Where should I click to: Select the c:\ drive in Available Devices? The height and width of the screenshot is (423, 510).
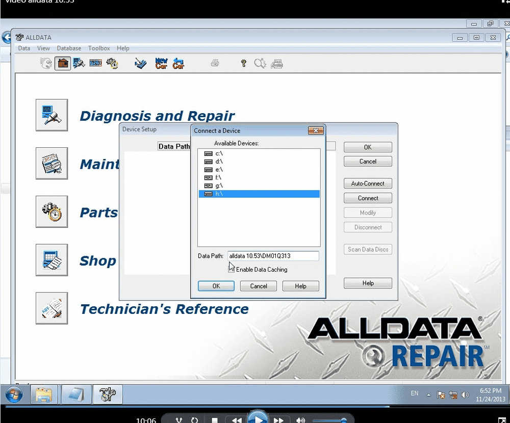click(x=259, y=153)
